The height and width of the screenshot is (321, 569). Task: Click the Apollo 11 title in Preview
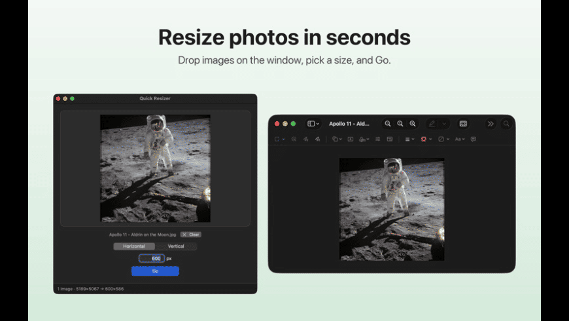tap(349, 124)
